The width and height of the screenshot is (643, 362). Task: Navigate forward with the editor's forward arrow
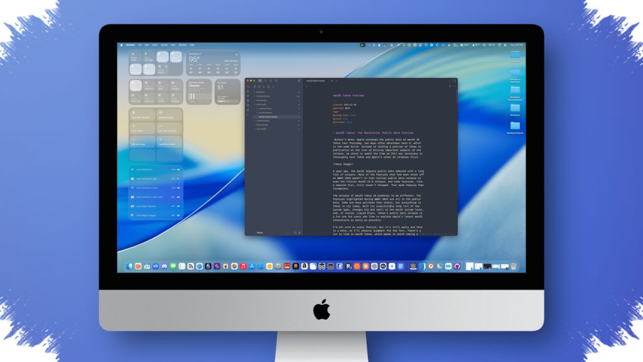311,86
